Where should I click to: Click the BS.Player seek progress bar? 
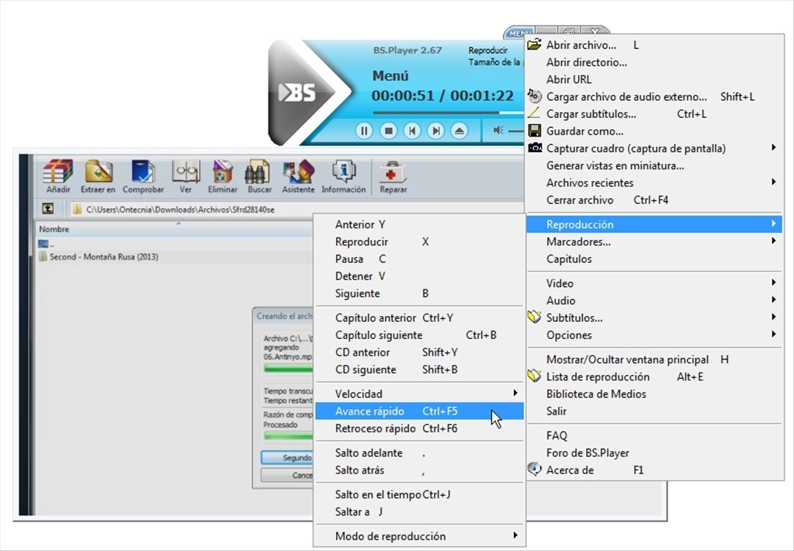(x=448, y=113)
